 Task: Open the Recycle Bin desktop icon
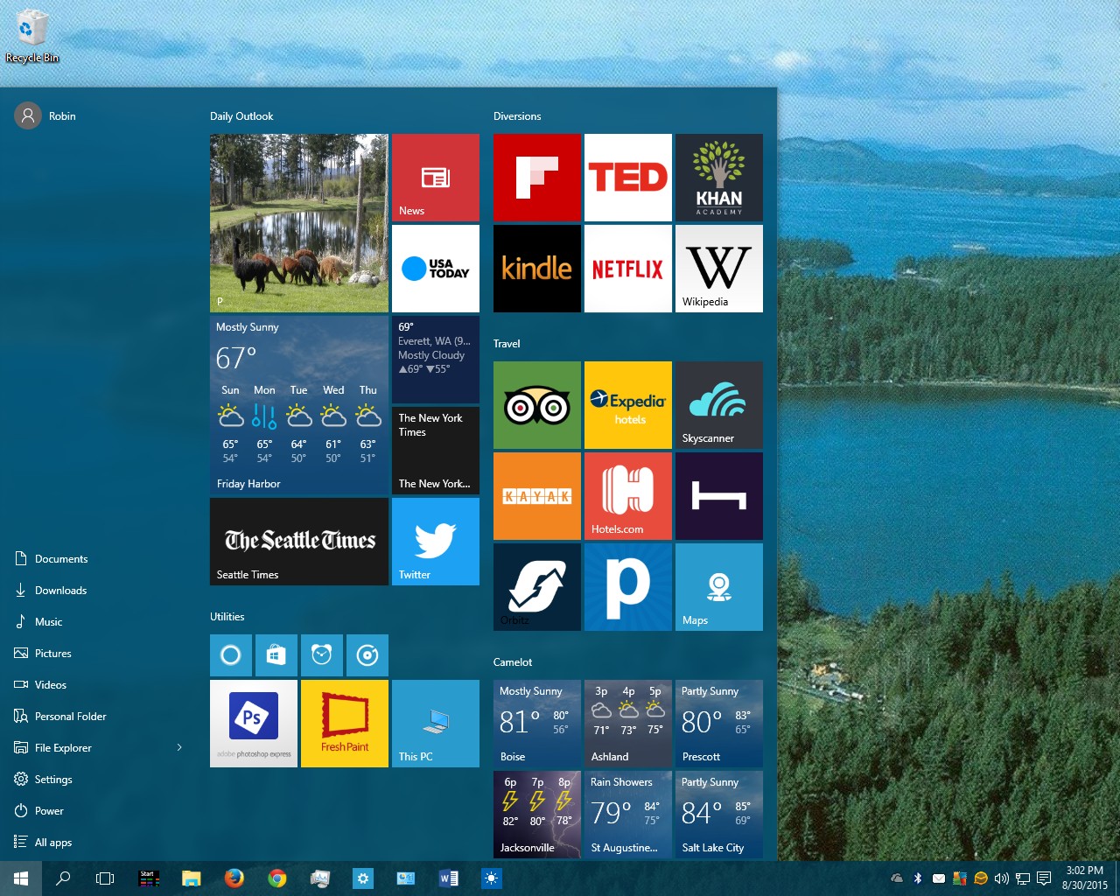[32, 37]
